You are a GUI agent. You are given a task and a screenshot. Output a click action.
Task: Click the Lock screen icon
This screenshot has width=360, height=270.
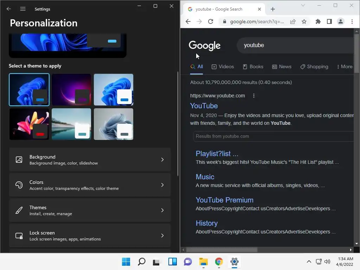(19, 236)
